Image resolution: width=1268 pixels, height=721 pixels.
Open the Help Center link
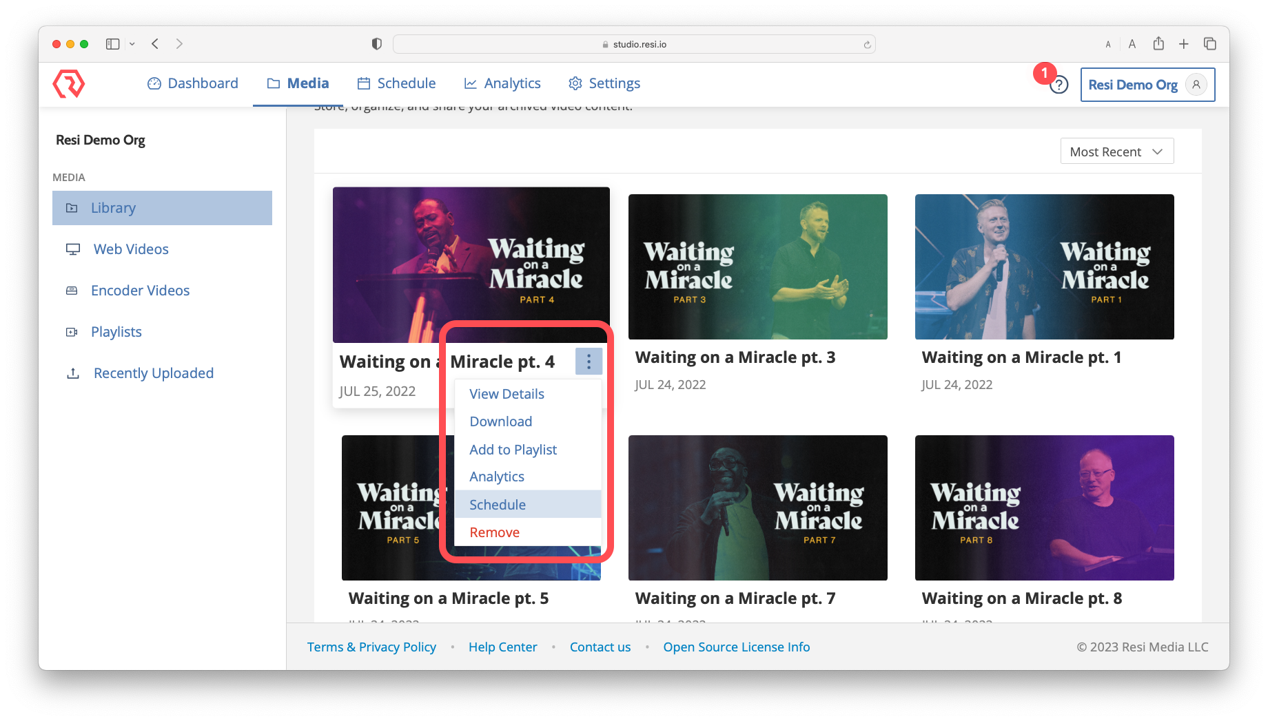coord(502,647)
